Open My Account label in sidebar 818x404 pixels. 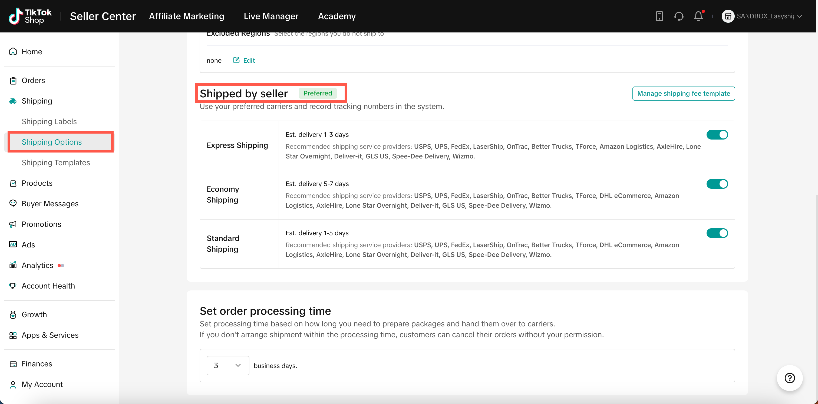pyautogui.click(x=42, y=385)
